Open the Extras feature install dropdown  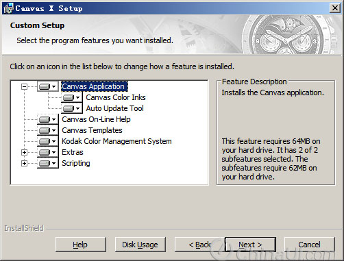pyautogui.click(x=47, y=152)
